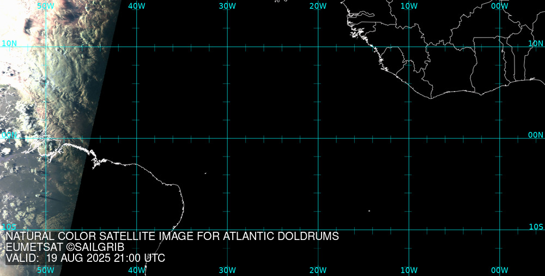545x276 pixels.
Task: Click the "NATURAL COLOR SATELLITE IMAGE FOR ATLANTIC DOLDRUMS" title
Action: tap(172, 236)
